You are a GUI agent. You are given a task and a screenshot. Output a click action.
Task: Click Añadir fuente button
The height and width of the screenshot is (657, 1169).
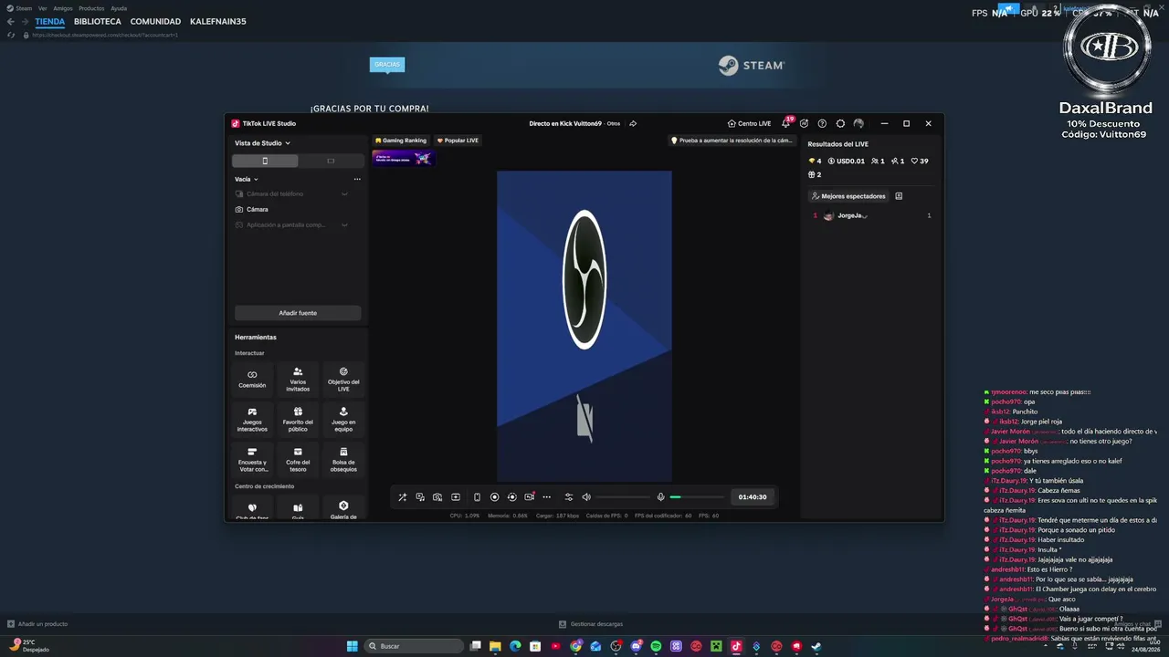pos(298,313)
